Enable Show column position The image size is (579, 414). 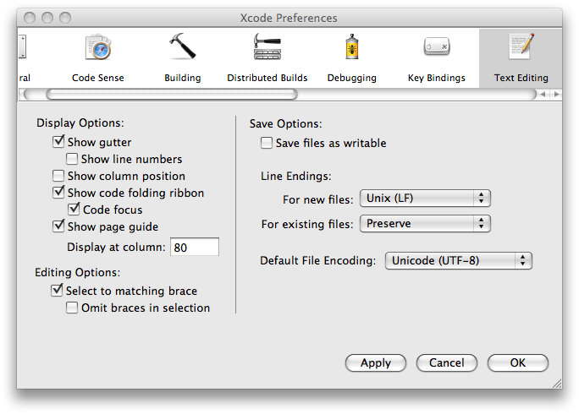pos(58,176)
